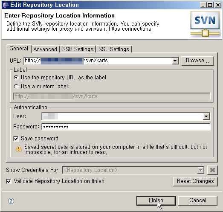Cancel the dialog
Image resolution: width=223 pixels, height=212 pixels.
pos(198,200)
